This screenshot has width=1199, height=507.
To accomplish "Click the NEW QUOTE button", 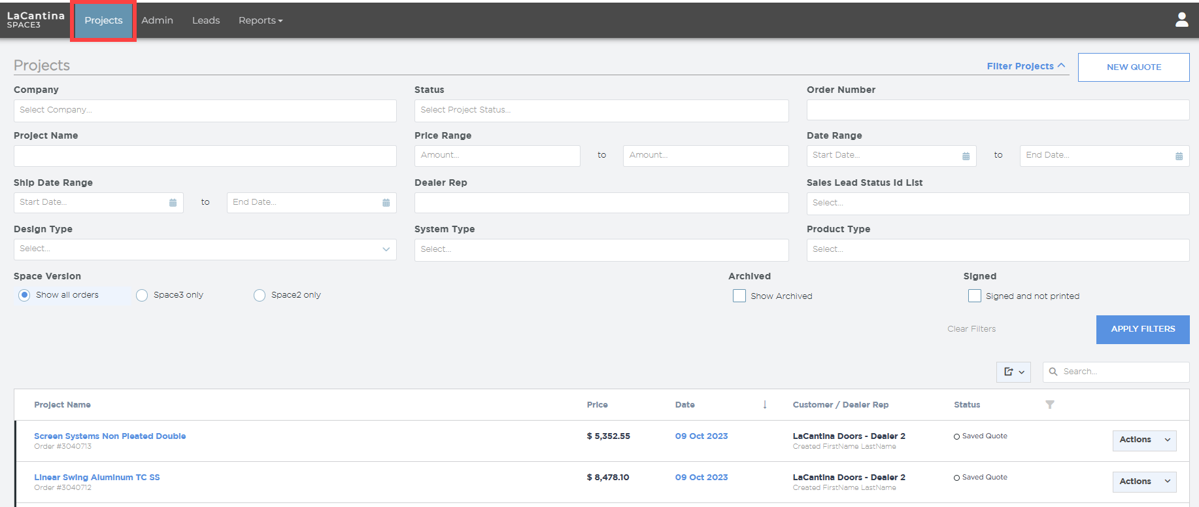I will [x=1134, y=67].
